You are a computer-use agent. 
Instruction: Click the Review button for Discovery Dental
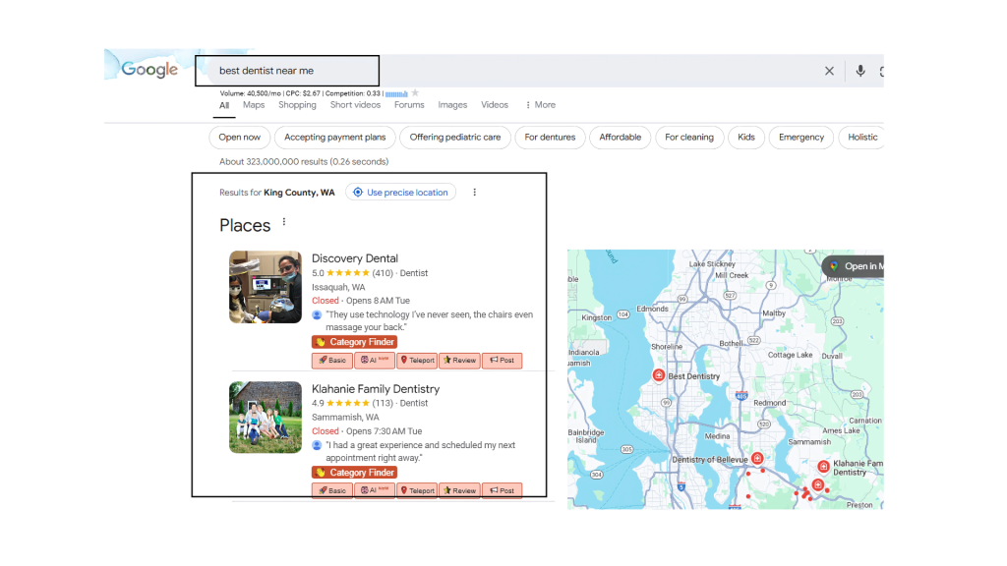[x=459, y=360]
